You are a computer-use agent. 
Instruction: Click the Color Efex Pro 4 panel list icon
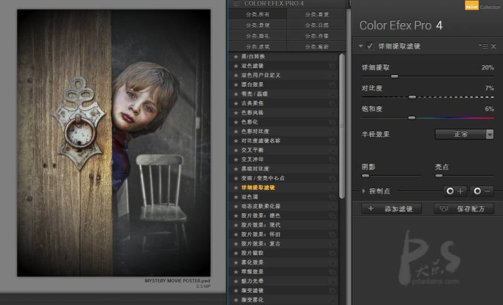(x=237, y=4)
